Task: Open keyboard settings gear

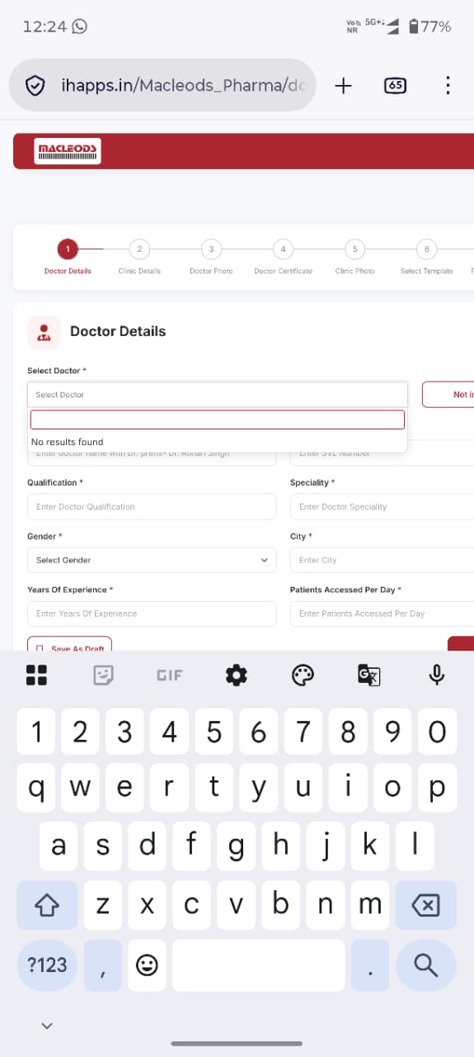Action: [237, 675]
